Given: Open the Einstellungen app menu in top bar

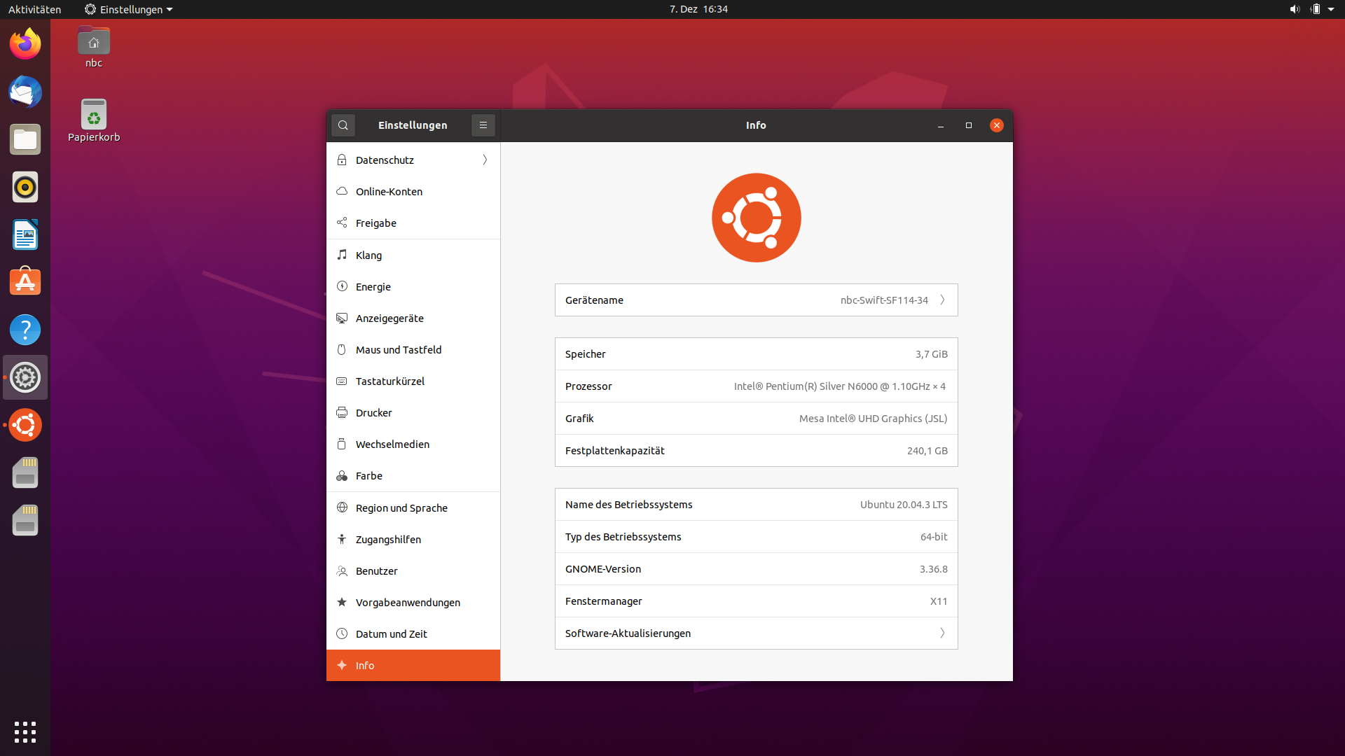Looking at the screenshot, I should (129, 9).
